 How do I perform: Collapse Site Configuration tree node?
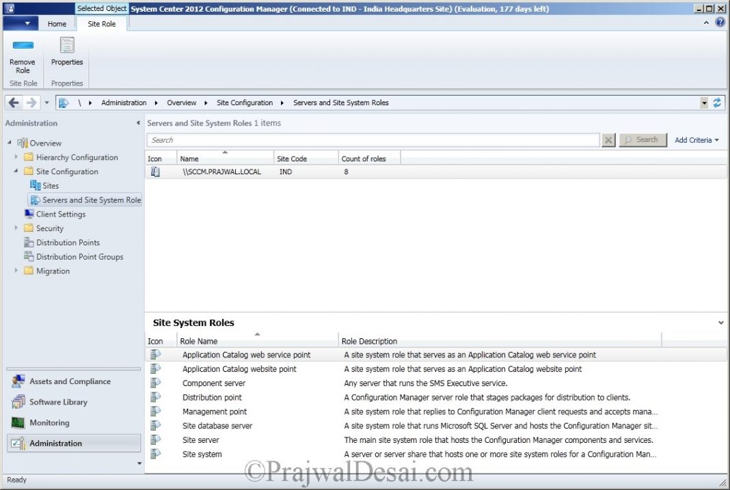[x=16, y=171]
